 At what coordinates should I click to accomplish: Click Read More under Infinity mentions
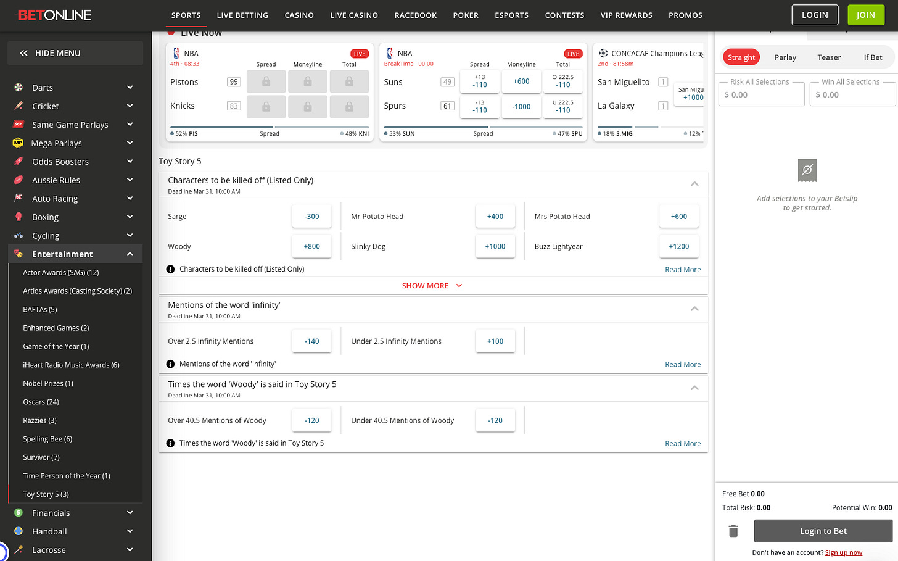pos(683,365)
